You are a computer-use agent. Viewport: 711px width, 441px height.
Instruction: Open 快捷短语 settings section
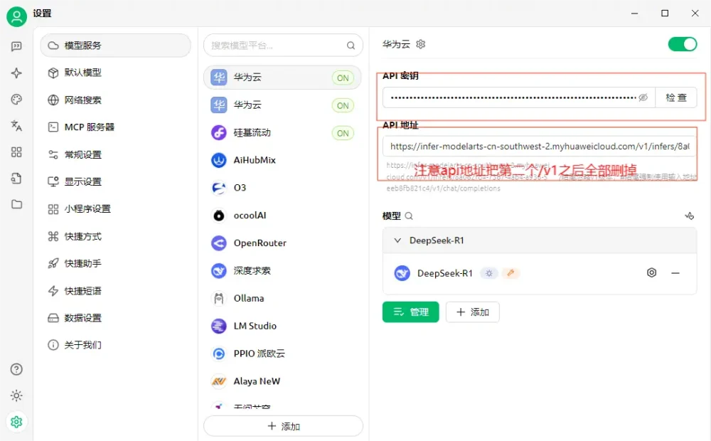click(x=116, y=291)
